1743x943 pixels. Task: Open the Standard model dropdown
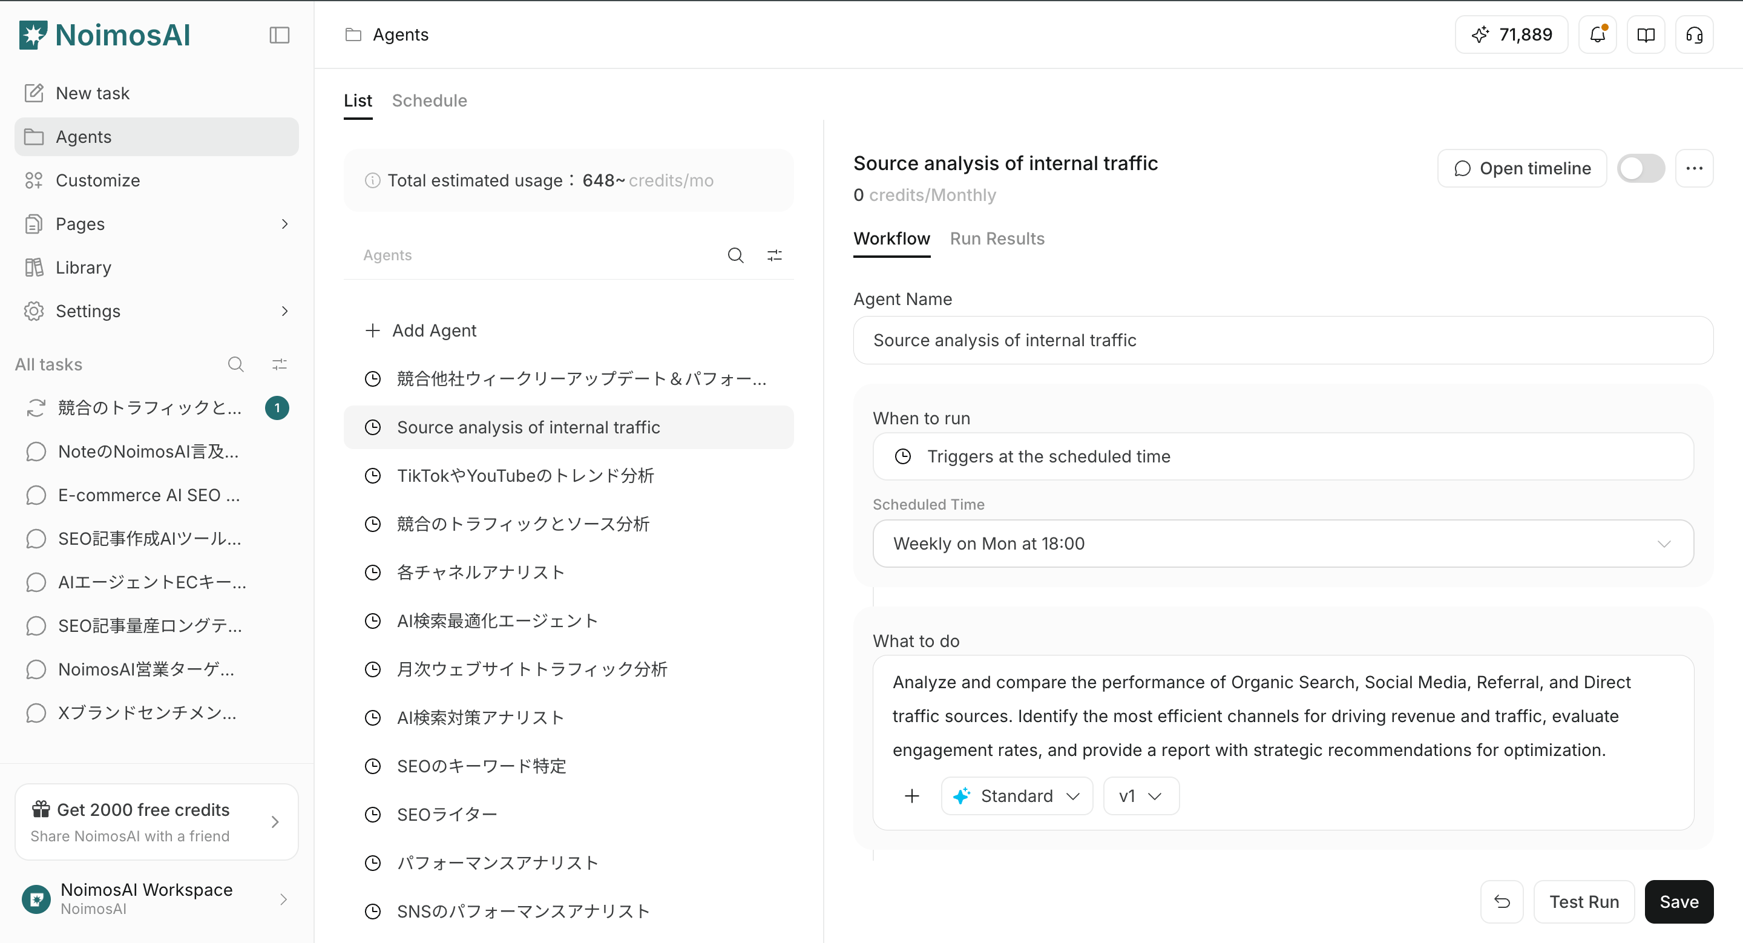point(1016,795)
